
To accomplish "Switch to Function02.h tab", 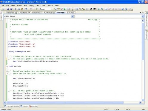I will (37, 13).
